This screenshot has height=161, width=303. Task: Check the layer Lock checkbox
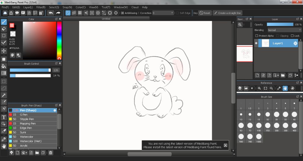coord(292,36)
